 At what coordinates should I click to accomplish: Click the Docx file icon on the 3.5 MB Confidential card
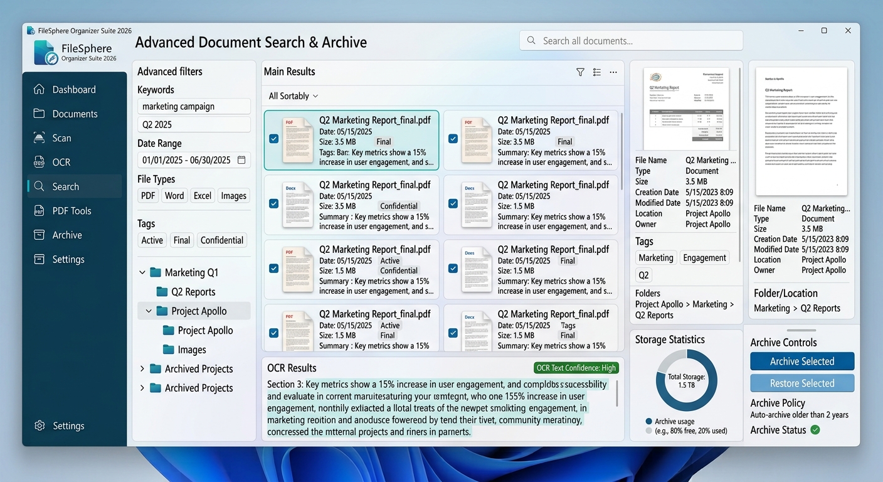[x=298, y=205]
